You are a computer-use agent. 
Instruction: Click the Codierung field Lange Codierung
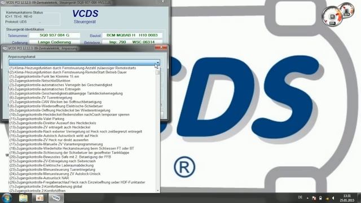[55, 42]
